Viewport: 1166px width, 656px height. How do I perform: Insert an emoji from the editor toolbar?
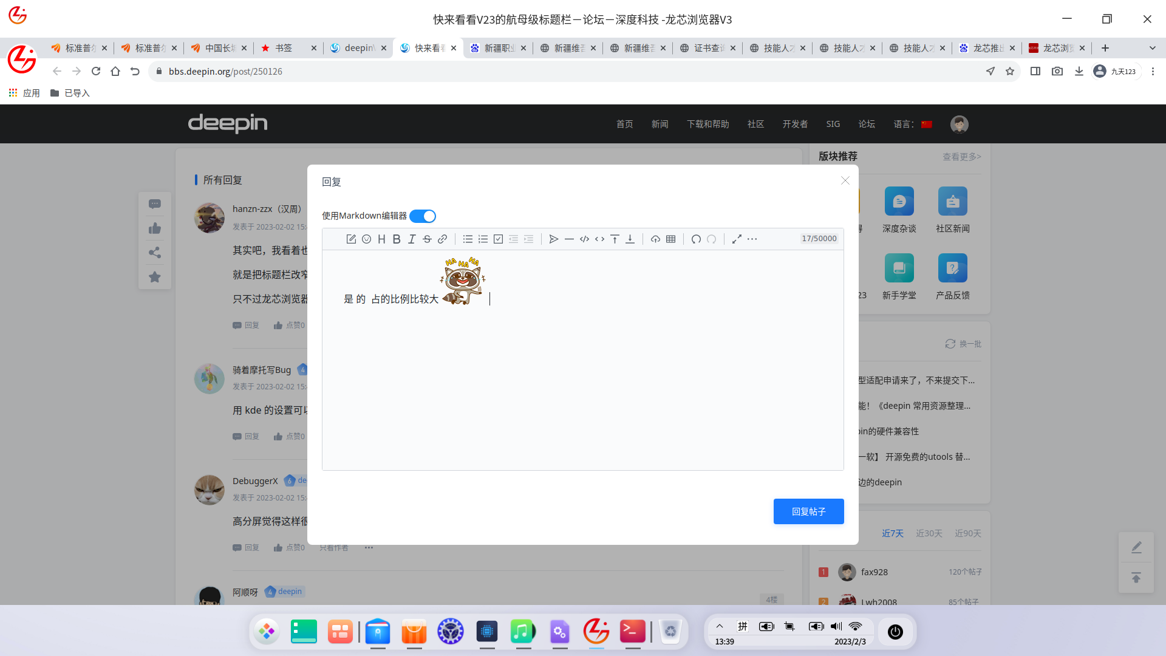click(x=366, y=239)
